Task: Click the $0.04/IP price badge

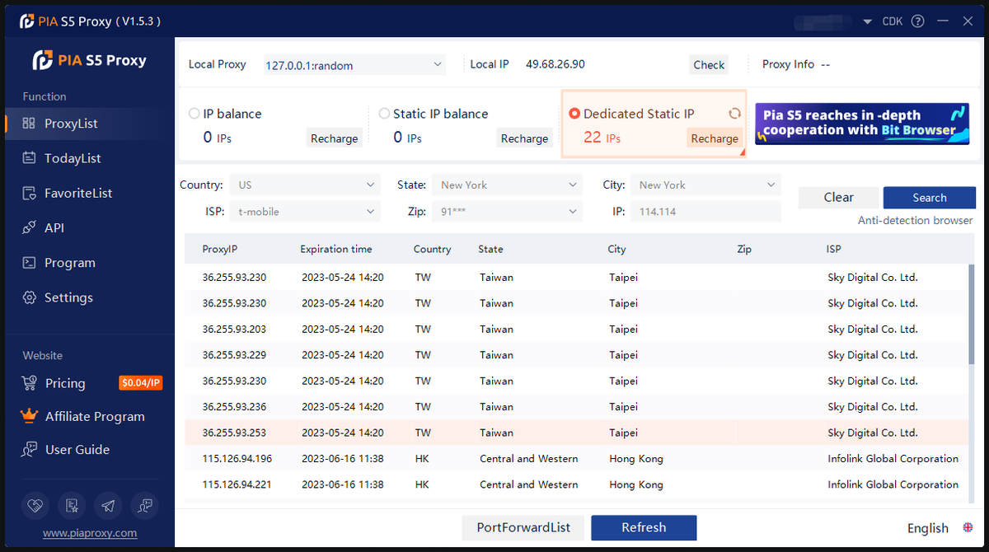Action: click(x=141, y=383)
